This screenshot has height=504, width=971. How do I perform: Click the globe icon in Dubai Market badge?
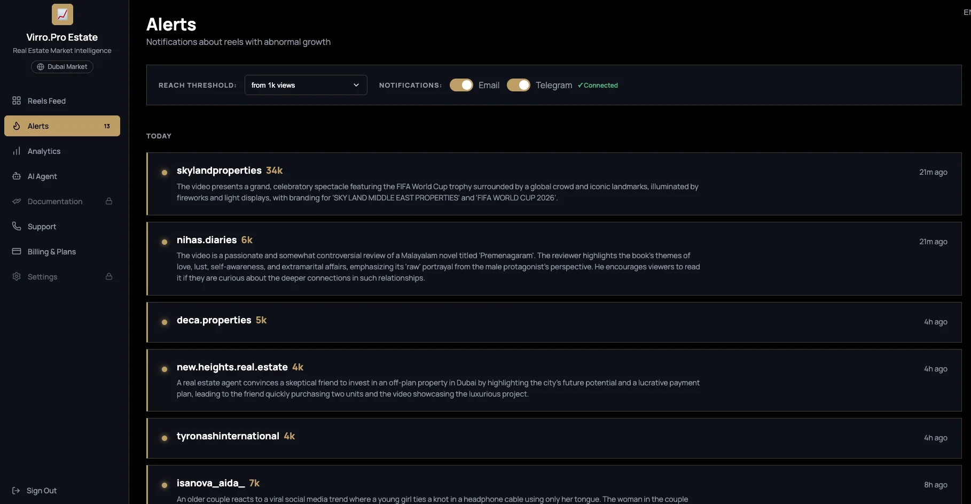pos(41,67)
